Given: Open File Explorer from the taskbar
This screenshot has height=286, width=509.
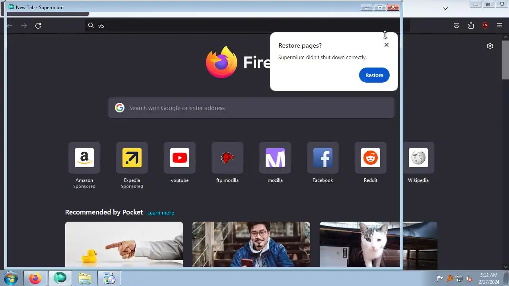Looking at the screenshot, I should tap(85, 278).
